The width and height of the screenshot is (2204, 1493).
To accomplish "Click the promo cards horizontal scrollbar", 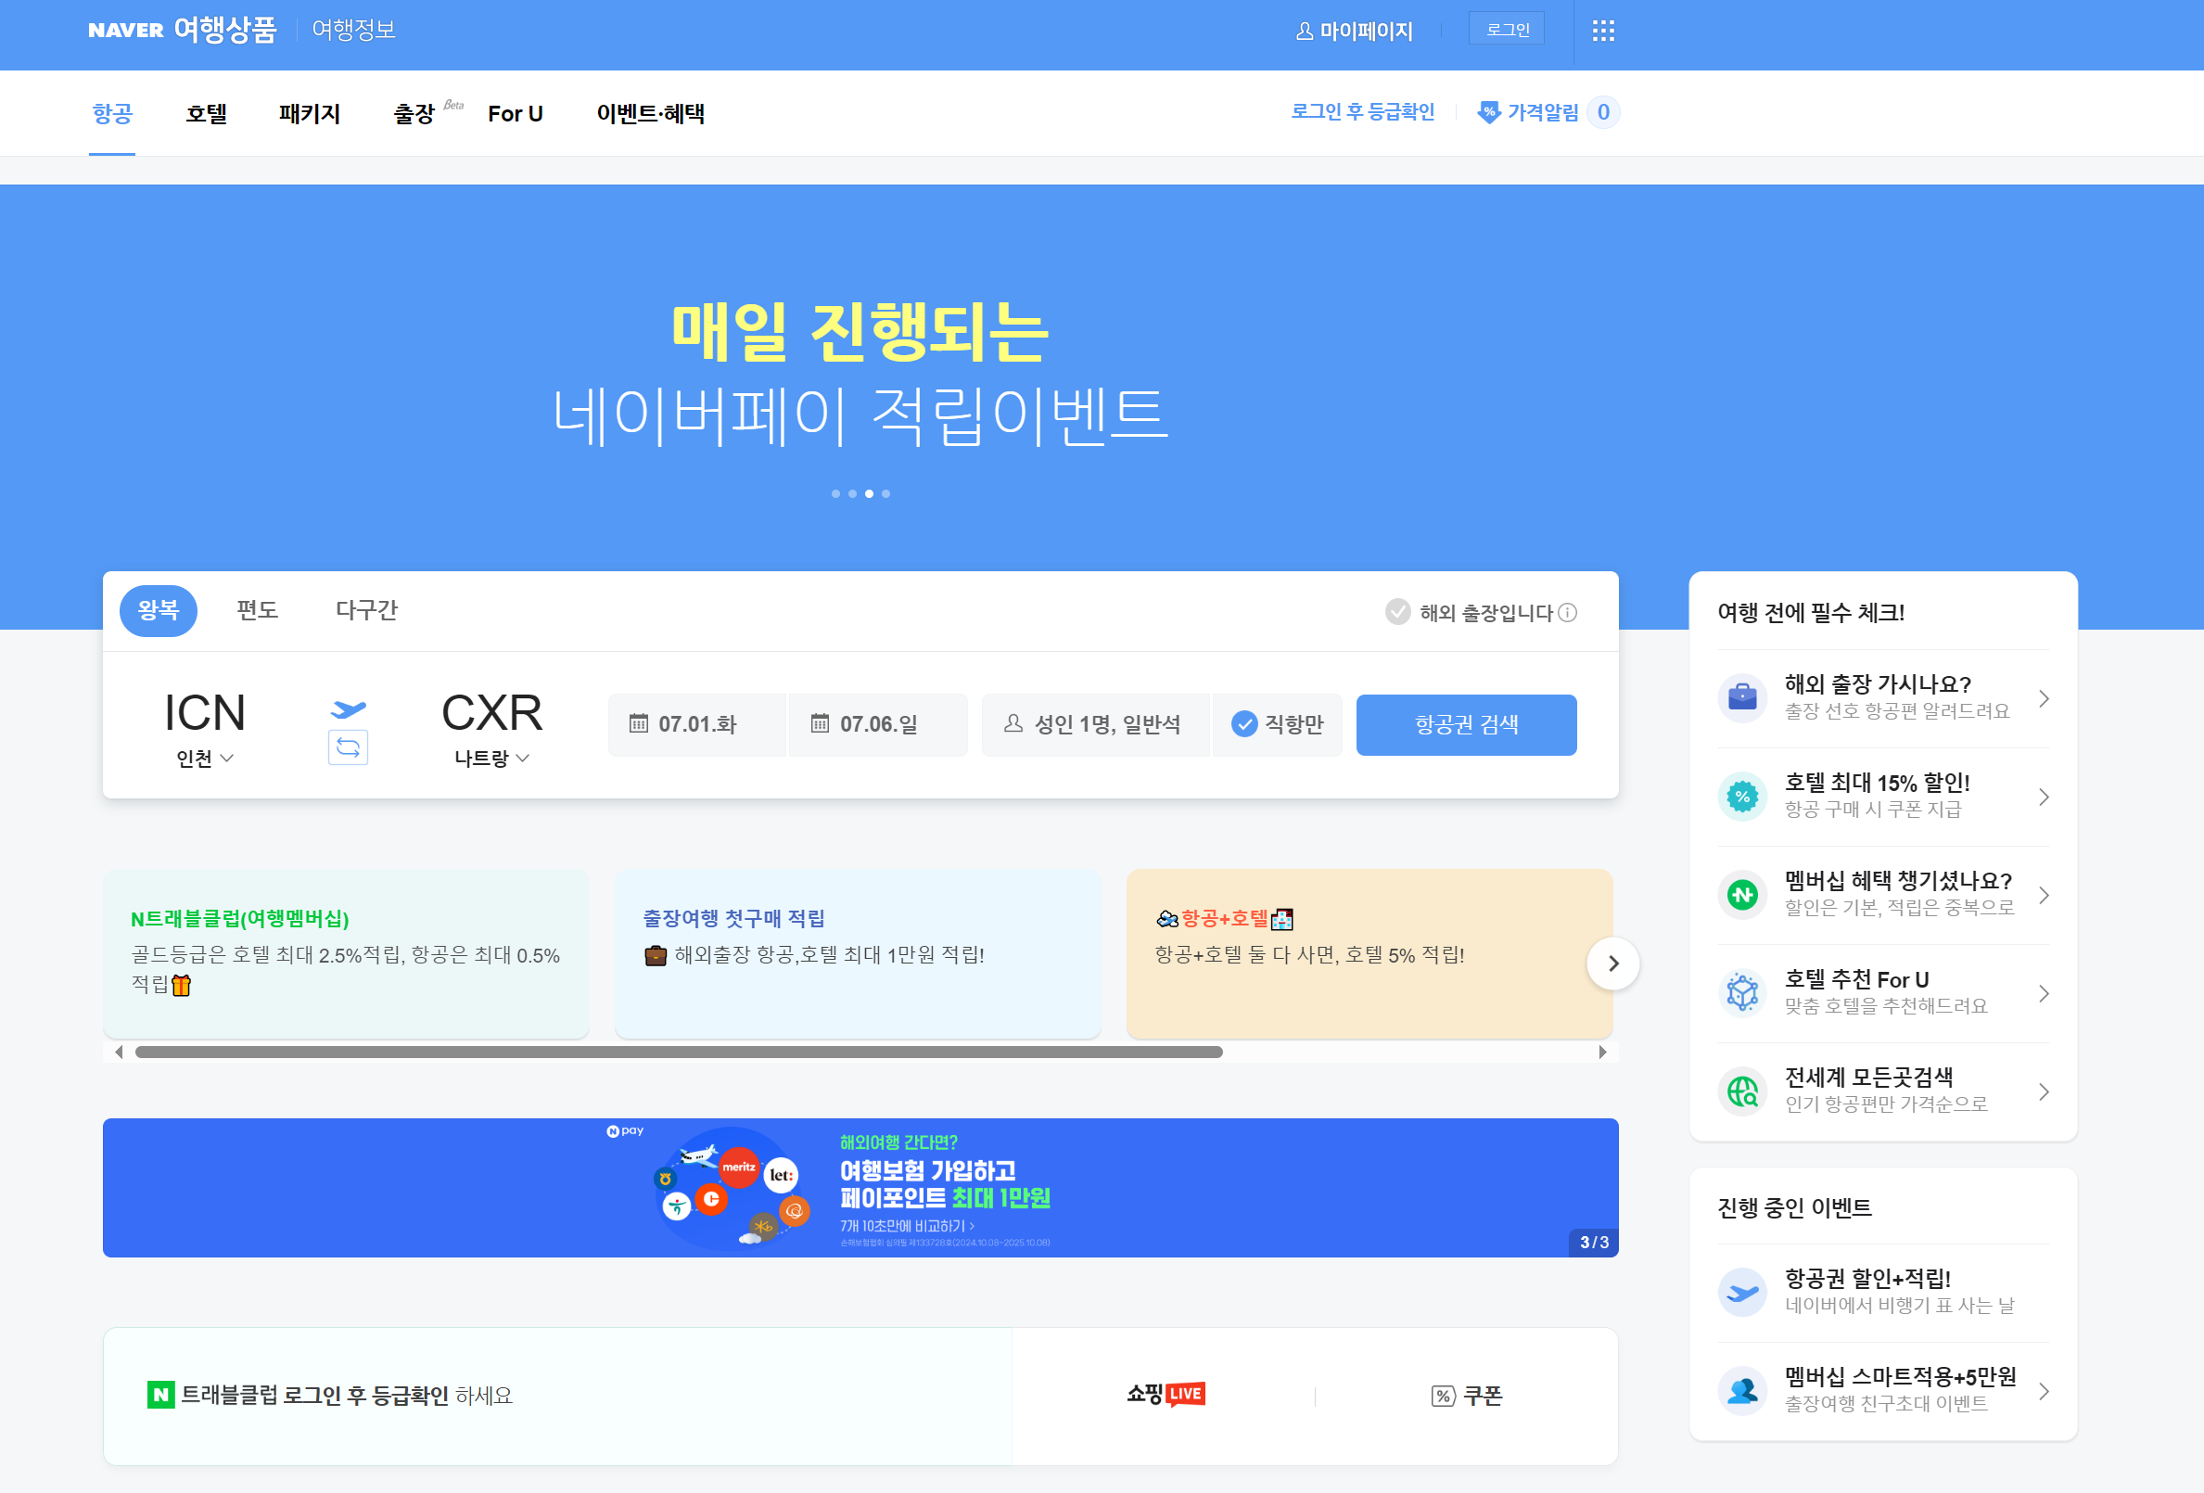I will pyautogui.click(x=678, y=1052).
